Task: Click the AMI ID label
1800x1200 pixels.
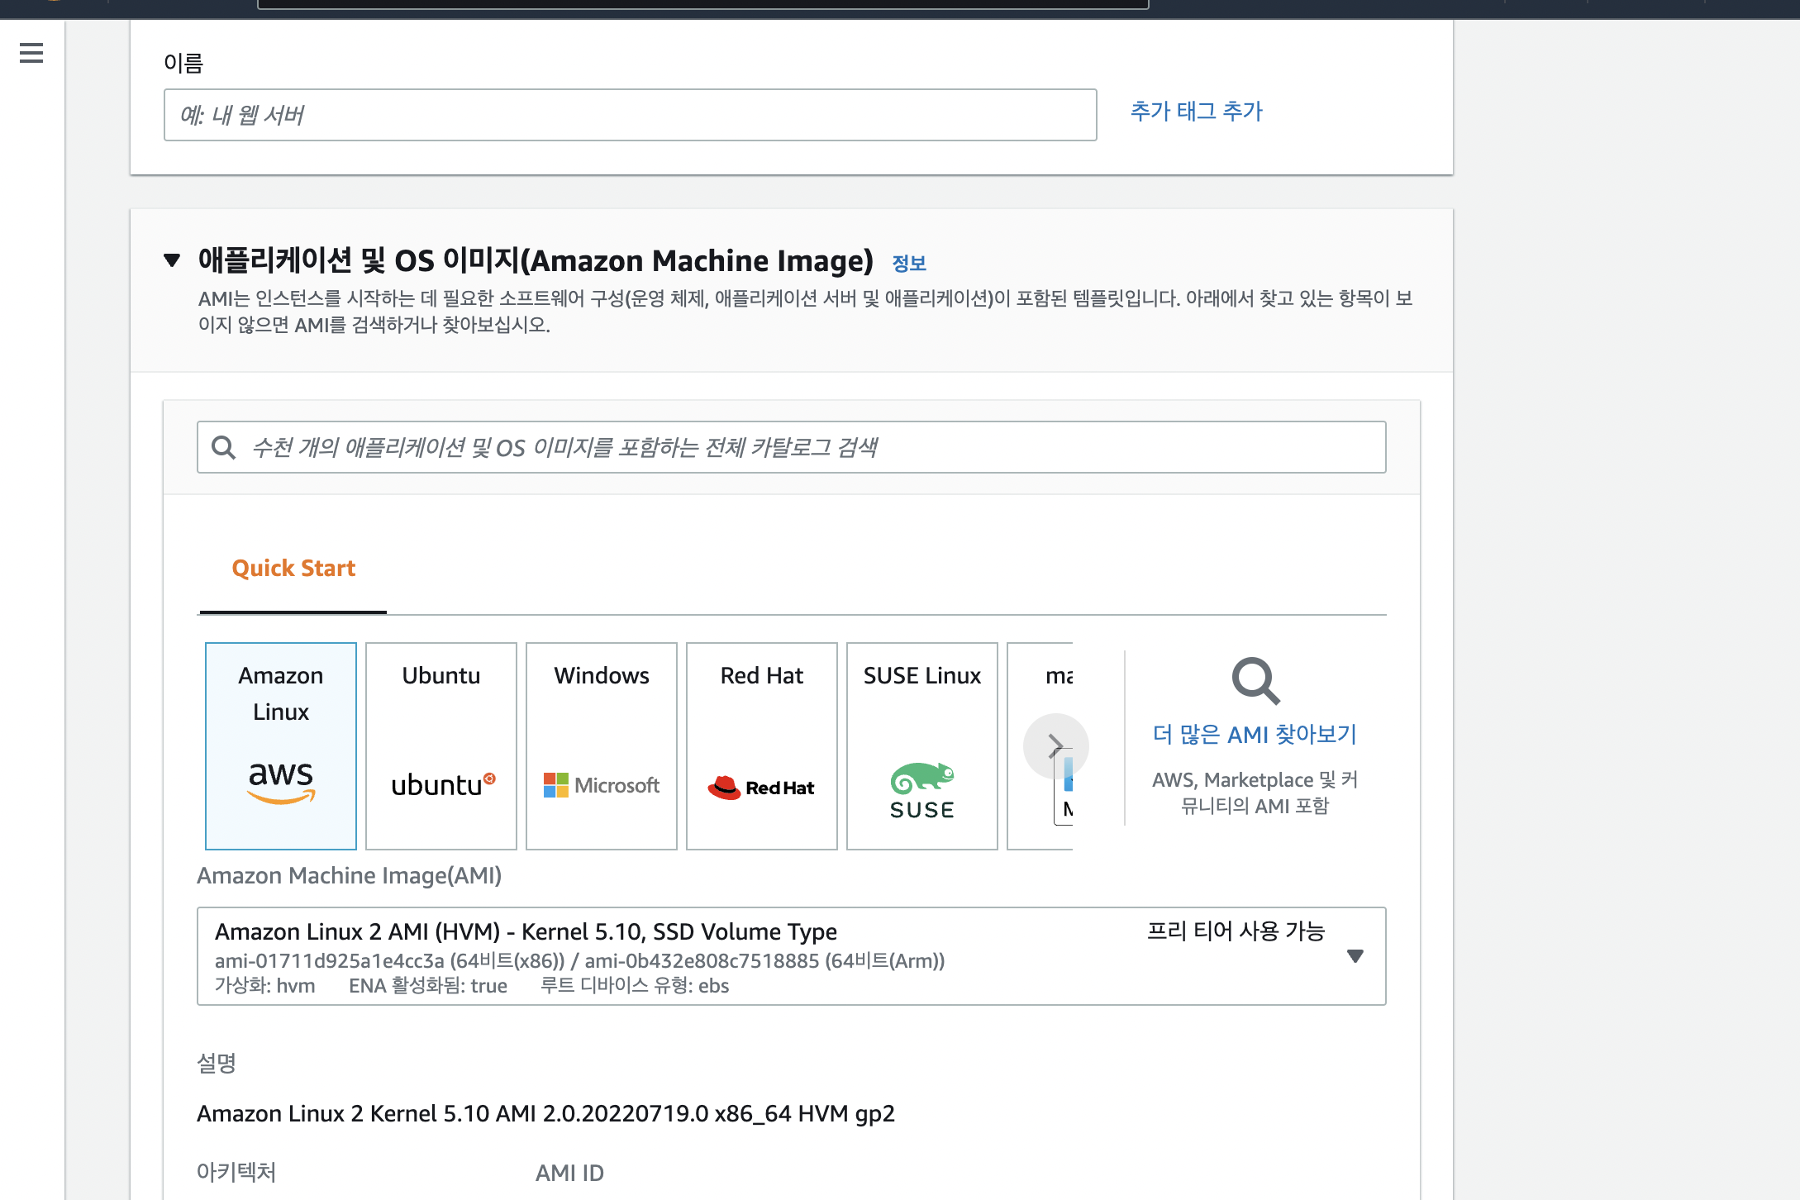Action: point(569,1173)
